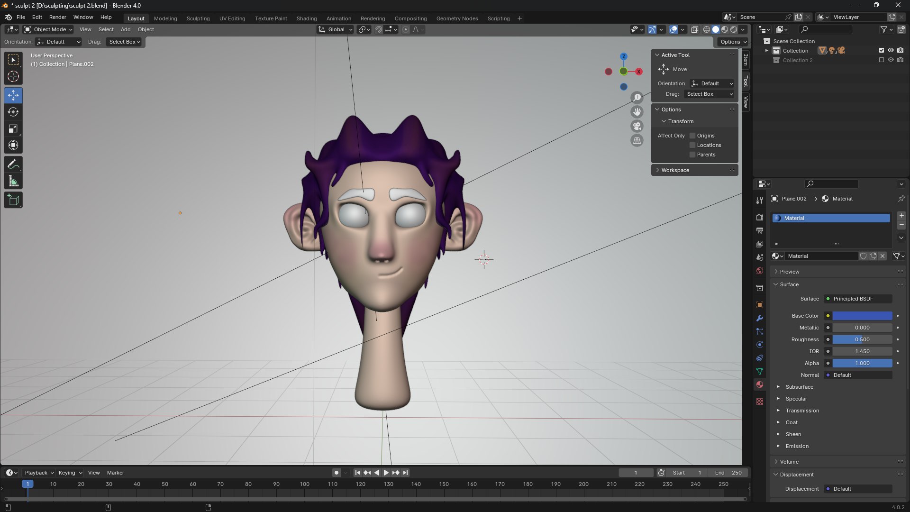Expand the Workspace panel

click(694, 170)
